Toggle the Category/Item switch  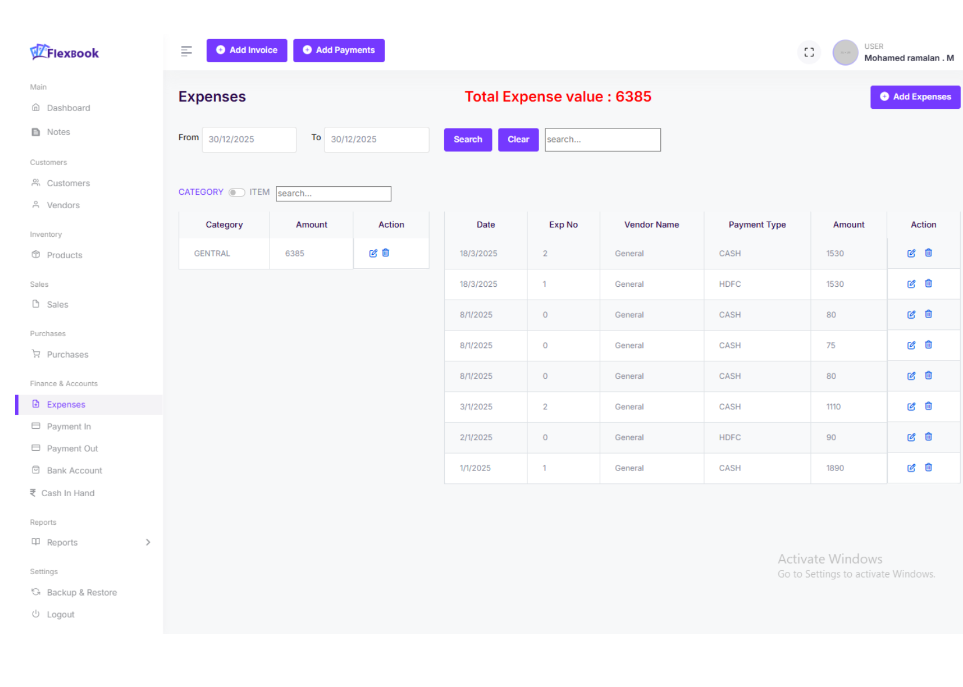pyautogui.click(x=236, y=193)
